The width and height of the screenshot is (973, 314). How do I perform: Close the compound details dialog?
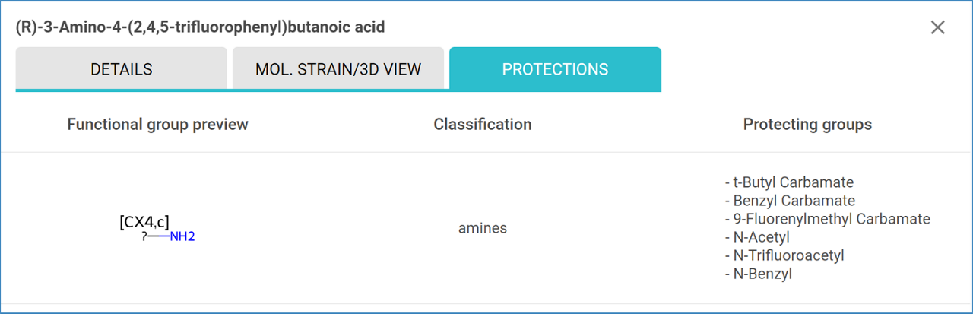tap(937, 27)
